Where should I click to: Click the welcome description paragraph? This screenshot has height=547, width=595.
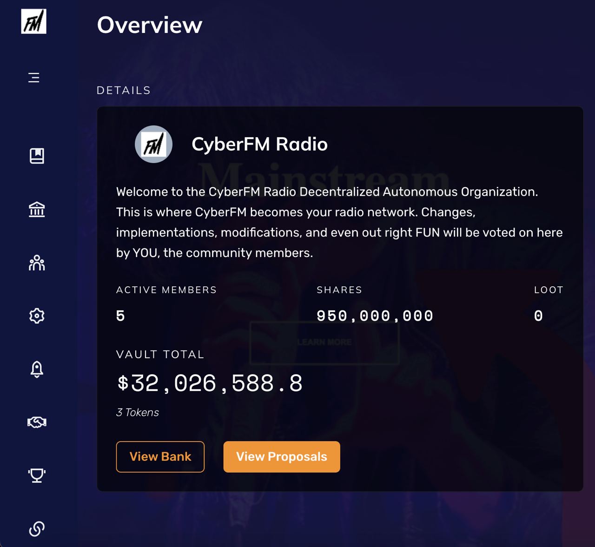(x=339, y=222)
